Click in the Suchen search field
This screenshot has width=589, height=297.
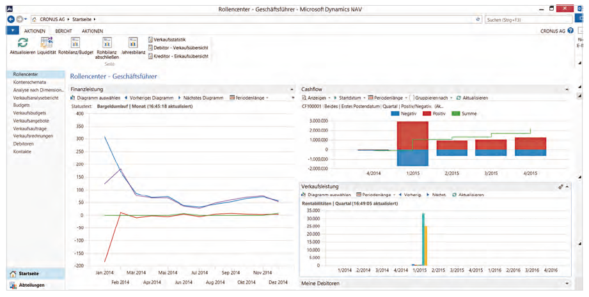pyautogui.click(x=528, y=20)
